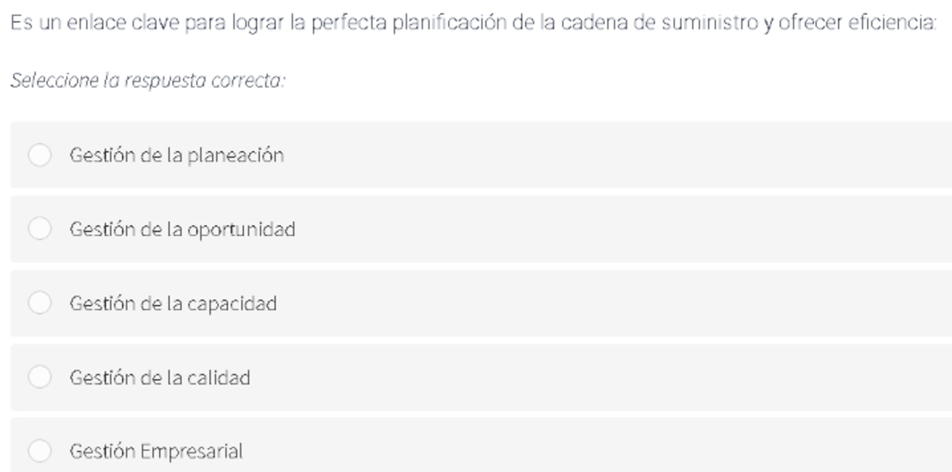Select the 'Gestión de la oportunidad' radio button
Screen dimensions: 952x472
pyautogui.click(x=40, y=229)
